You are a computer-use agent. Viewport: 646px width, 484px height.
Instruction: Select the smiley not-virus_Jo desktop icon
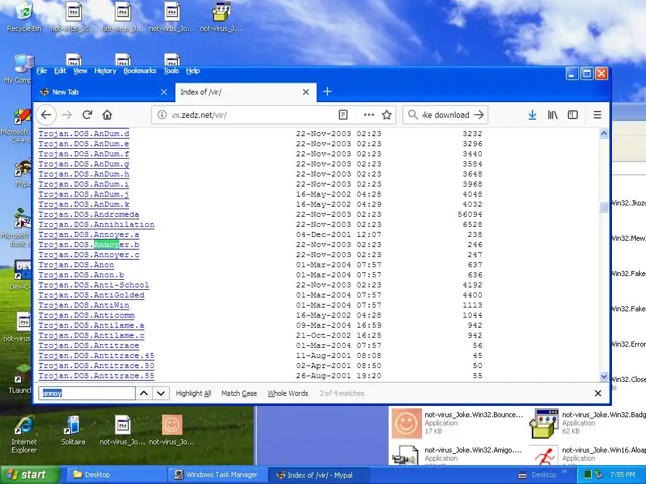[x=172, y=431]
